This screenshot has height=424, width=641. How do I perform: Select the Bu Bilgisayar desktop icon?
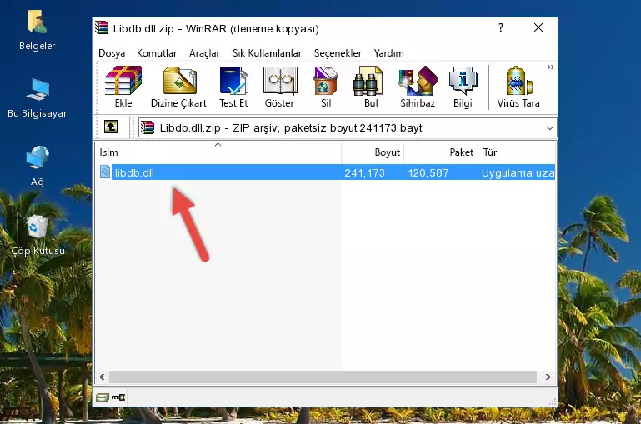point(38,98)
